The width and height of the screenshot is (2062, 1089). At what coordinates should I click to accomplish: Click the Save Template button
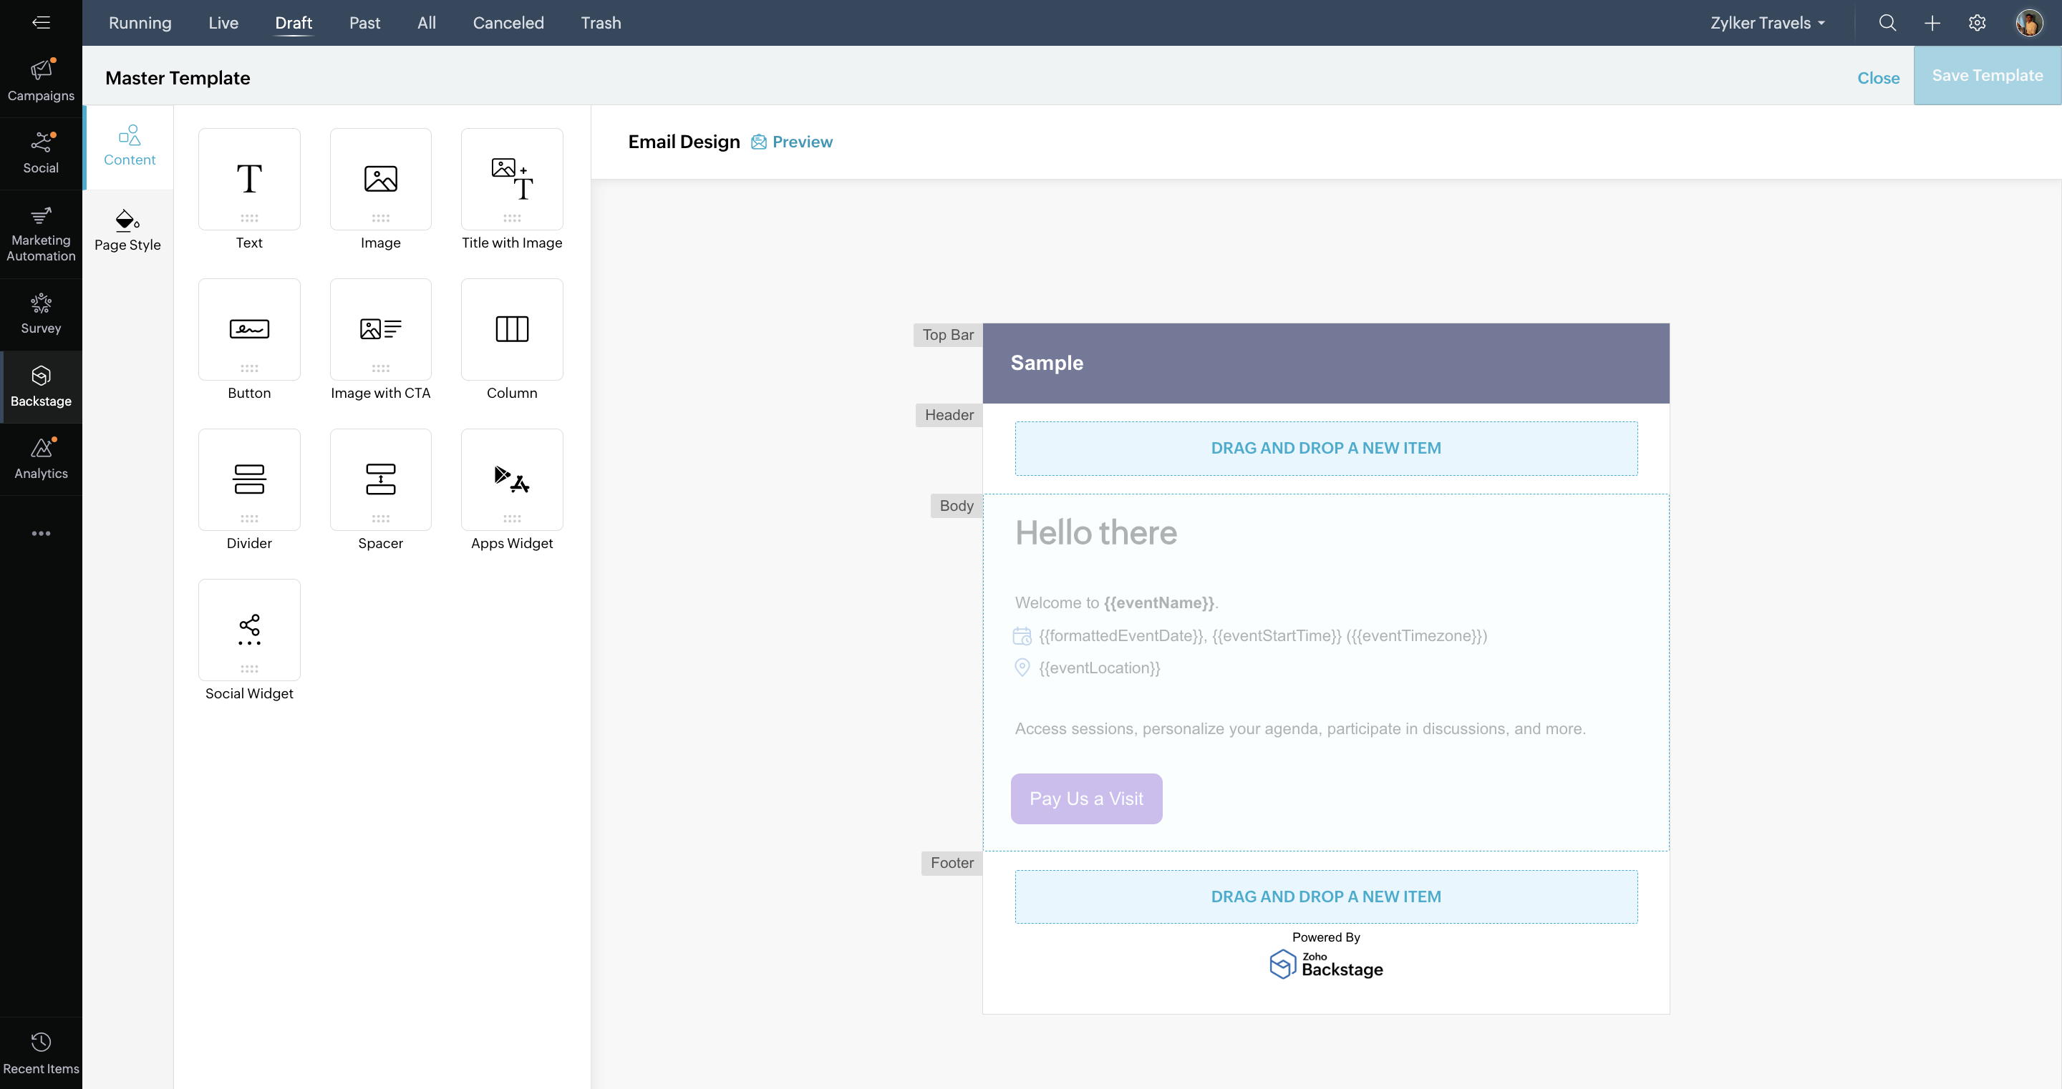(x=1987, y=75)
